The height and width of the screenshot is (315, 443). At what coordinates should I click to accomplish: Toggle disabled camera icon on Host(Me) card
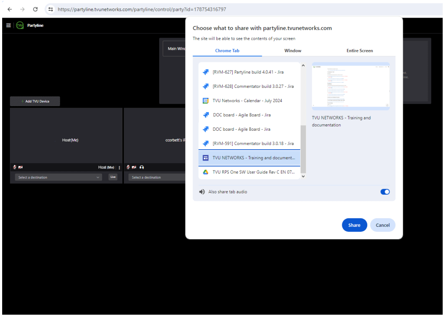coord(20,167)
